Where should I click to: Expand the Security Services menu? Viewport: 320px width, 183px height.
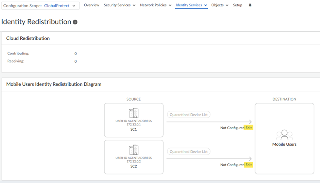point(119,5)
